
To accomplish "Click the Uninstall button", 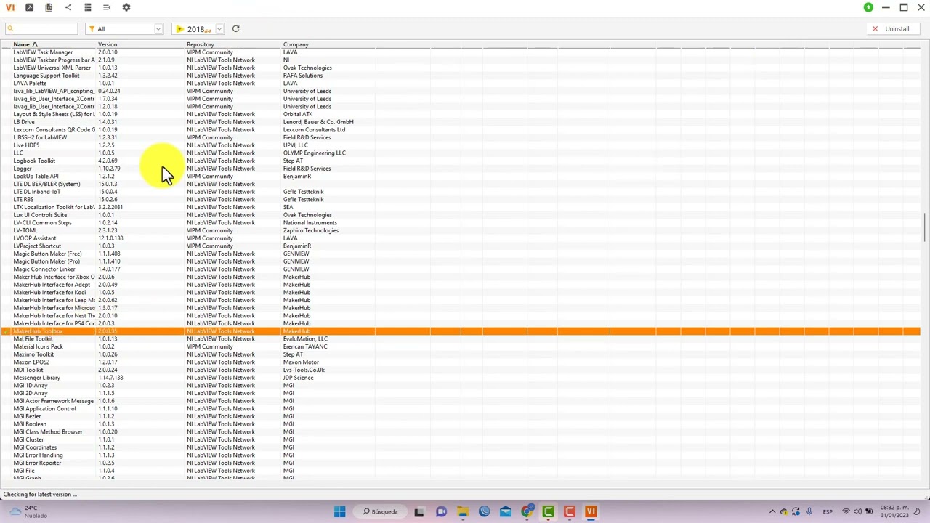I will coord(891,29).
